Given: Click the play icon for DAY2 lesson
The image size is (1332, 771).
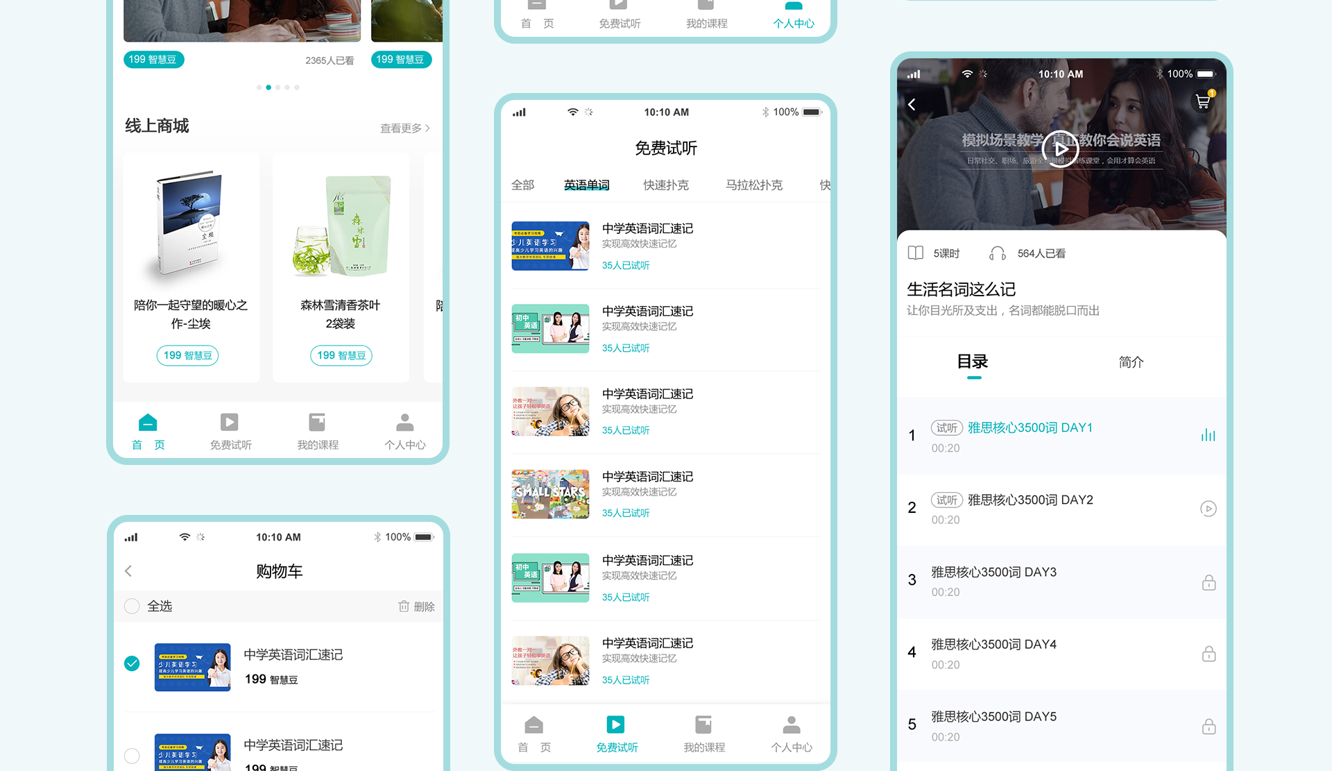Looking at the screenshot, I should pos(1208,509).
